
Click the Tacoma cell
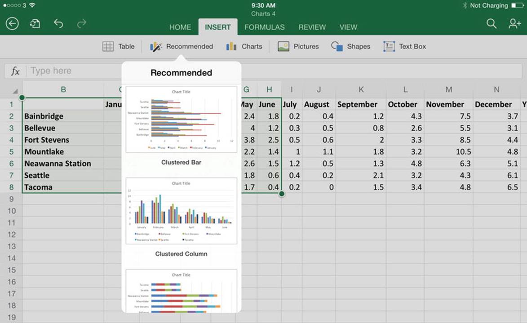click(63, 187)
